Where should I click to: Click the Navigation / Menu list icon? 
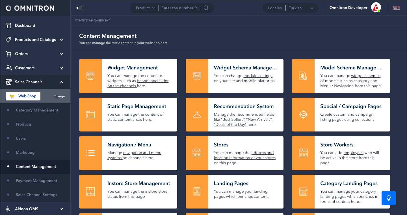coord(90,153)
